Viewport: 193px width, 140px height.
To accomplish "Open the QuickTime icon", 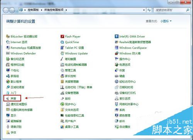I will pyautogui.click(x=62, y=42).
